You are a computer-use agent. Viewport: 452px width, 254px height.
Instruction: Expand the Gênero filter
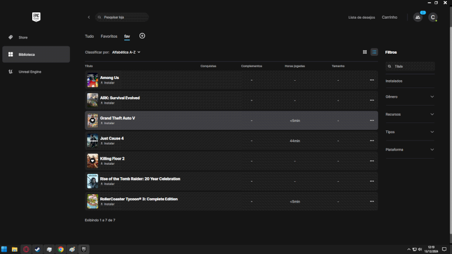(410, 97)
